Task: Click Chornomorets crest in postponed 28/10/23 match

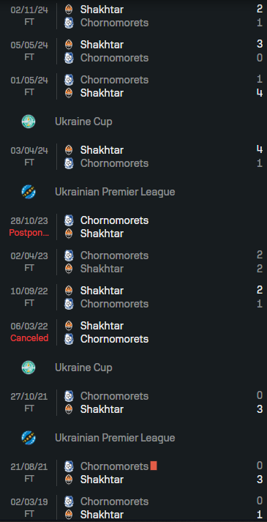Action: [69, 220]
